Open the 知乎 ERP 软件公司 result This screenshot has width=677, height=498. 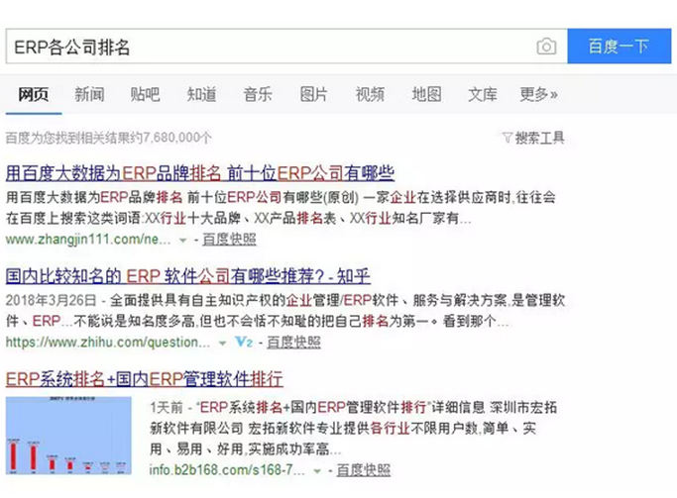[x=187, y=274]
